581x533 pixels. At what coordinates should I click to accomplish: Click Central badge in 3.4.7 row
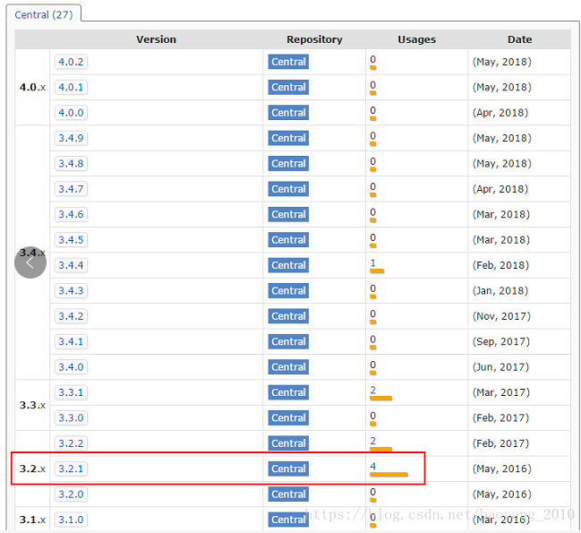[288, 189]
